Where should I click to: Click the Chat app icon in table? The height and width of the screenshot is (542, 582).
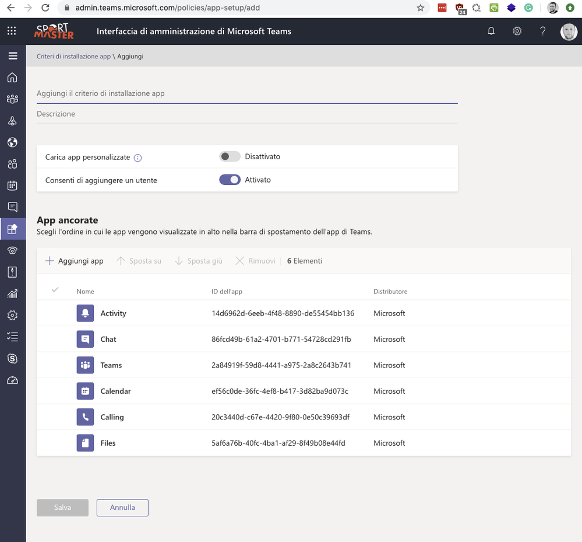pos(85,339)
